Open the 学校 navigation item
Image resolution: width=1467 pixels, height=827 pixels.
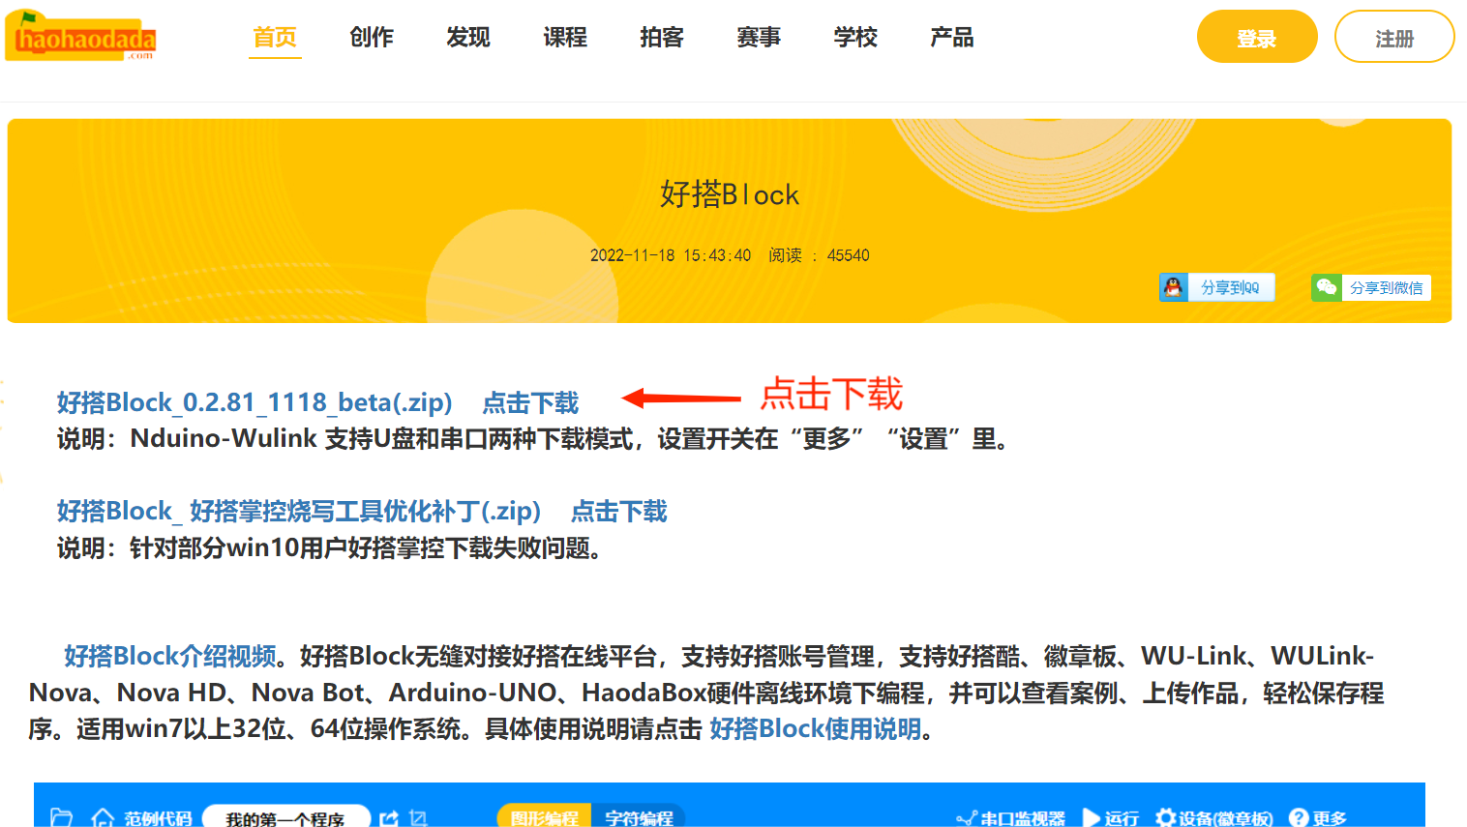point(855,38)
